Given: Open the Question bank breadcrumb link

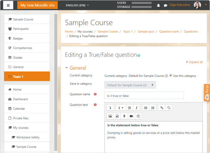Looking at the screenshot, I should [169, 32].
